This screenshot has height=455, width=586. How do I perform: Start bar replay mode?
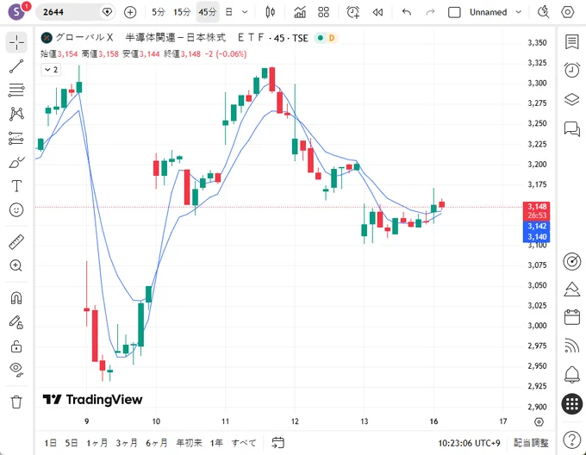[377, 12]
